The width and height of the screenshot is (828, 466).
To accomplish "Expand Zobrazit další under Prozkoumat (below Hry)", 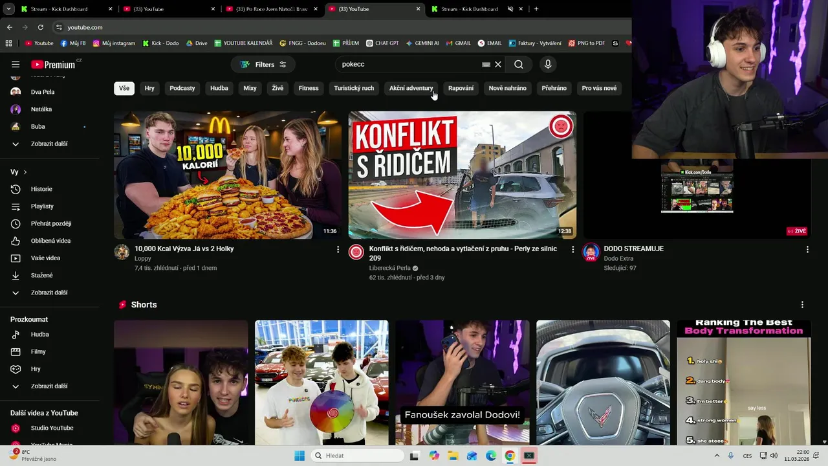I will point(49,386).
